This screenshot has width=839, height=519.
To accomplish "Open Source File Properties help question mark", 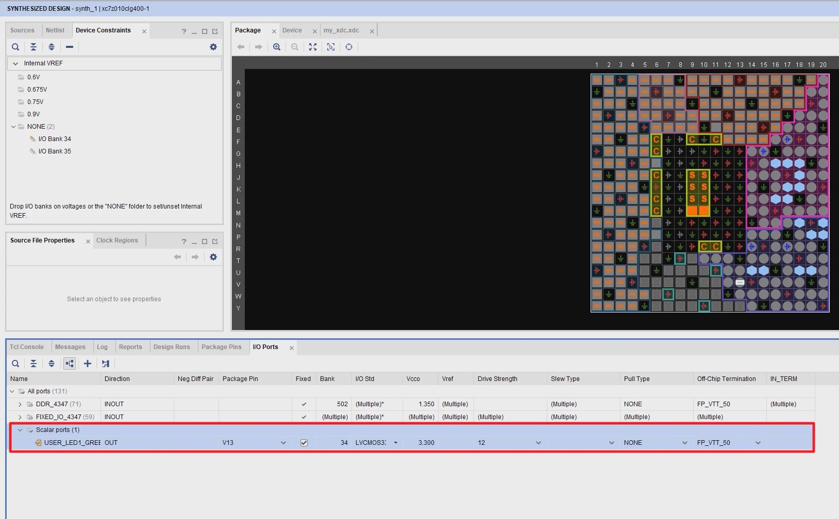I will click(184, 241).
